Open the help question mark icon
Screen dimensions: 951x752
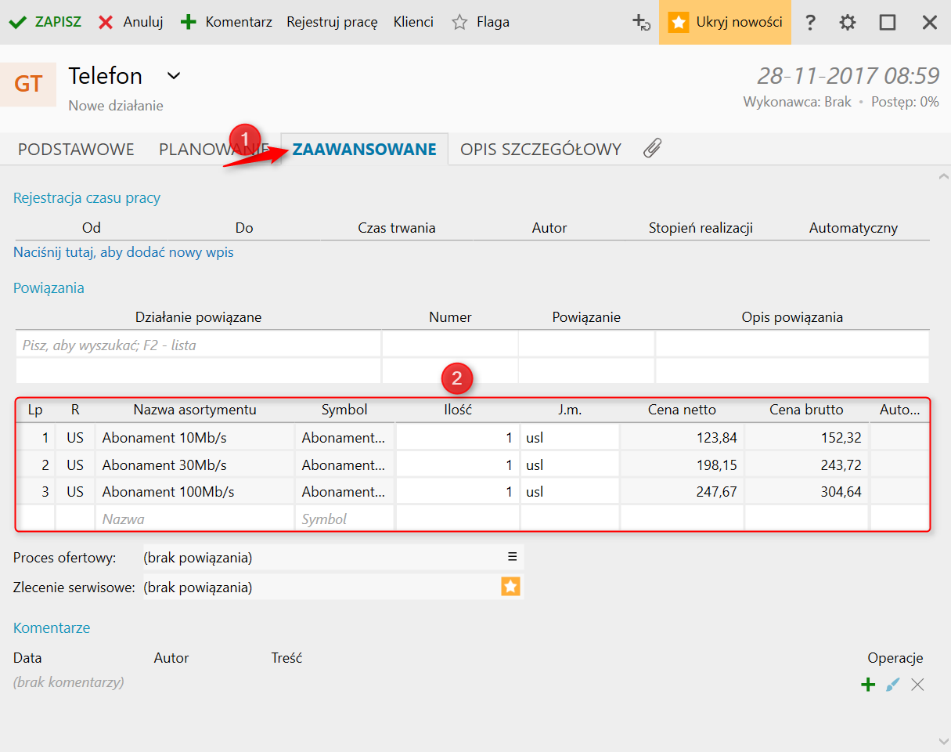[810, 22]
